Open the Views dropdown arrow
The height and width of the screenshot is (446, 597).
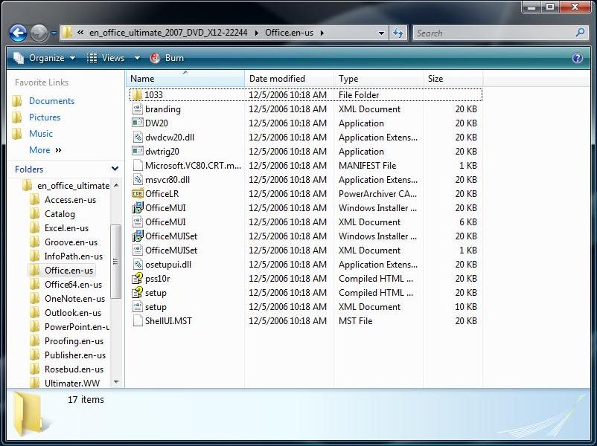point(137,58)
